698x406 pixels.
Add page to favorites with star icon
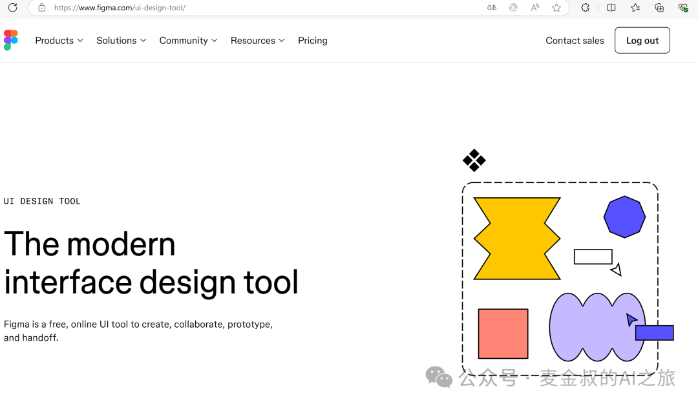[556, 8]
